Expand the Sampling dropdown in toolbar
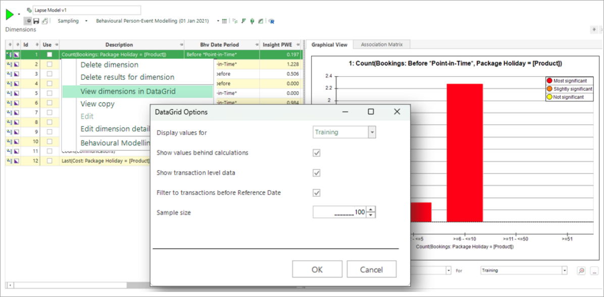 (x=86, y=21)
